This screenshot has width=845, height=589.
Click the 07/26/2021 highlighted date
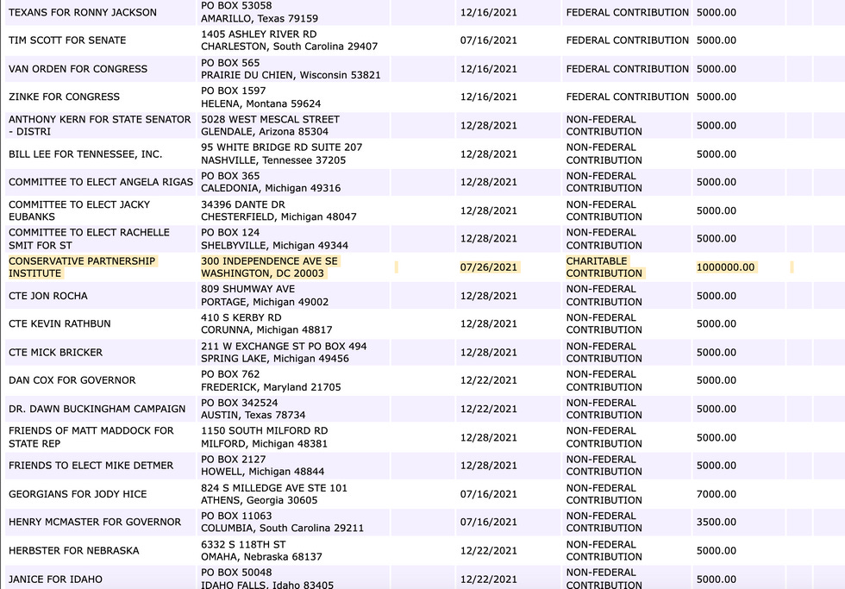(488, 267)
